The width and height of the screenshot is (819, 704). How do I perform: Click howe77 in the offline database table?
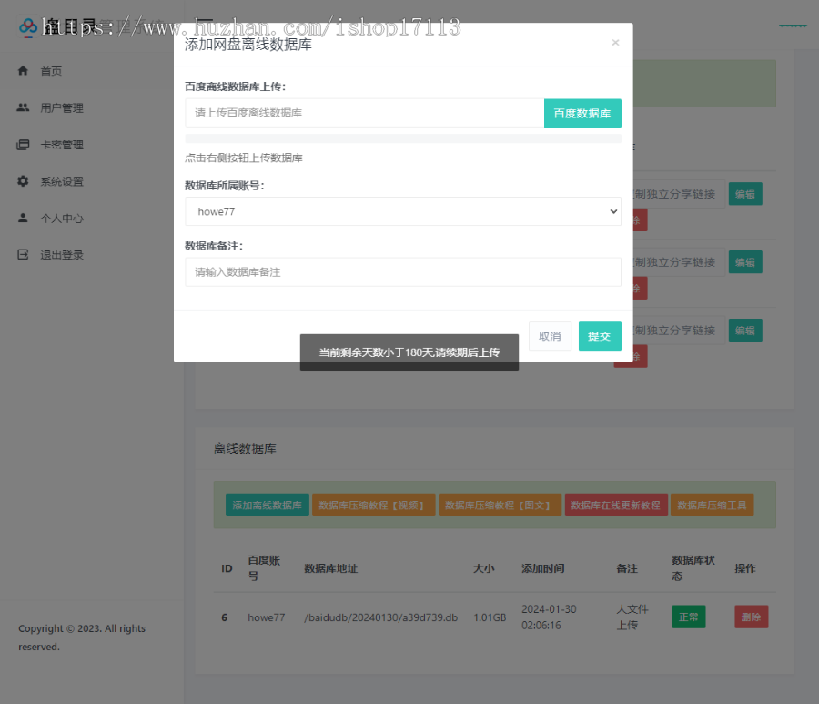pos(267,617)
